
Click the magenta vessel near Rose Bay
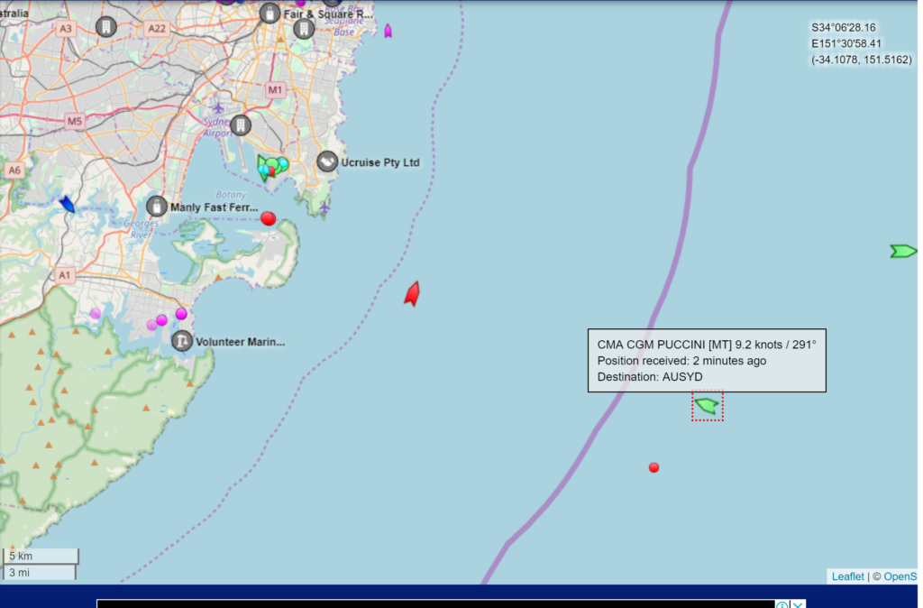click(x=388, y=31)
